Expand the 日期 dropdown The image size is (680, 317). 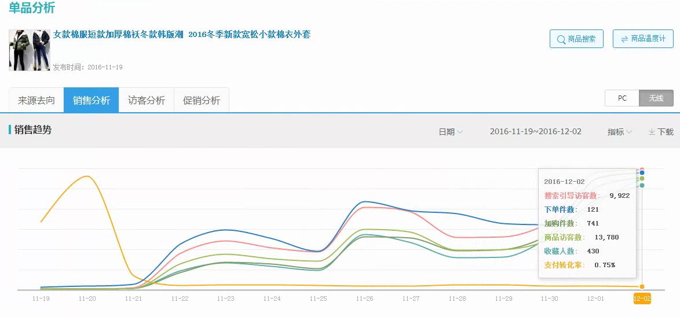pyautogui.click(x=451, y=132)
